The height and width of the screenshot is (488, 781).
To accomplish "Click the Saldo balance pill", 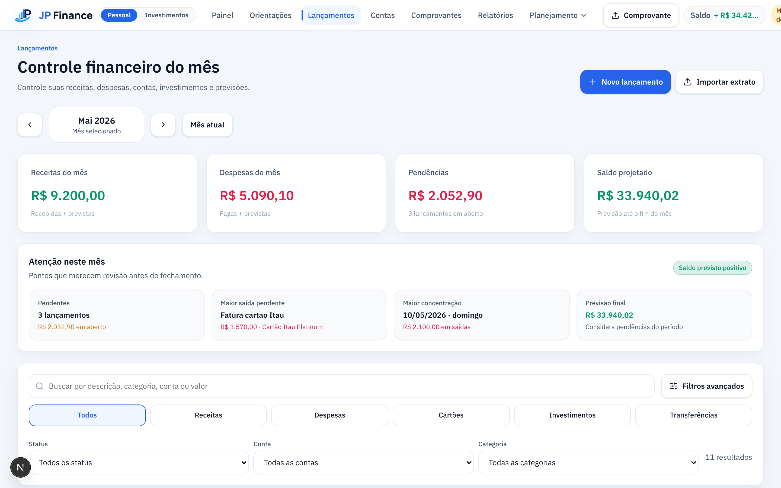I will tap(725, 15).
